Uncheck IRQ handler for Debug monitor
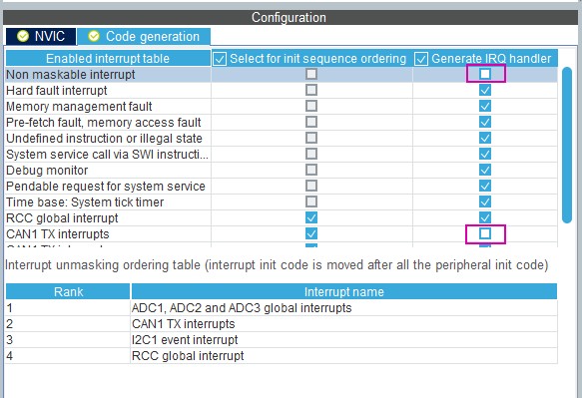Image resolution: width=582 pixels, height=398 pixels. [485, 170]
